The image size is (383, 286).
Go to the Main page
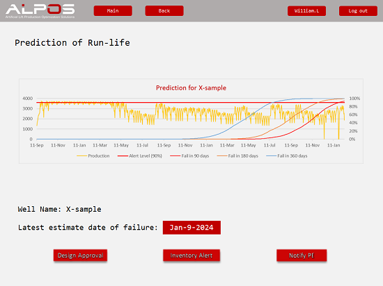[113, 10]
